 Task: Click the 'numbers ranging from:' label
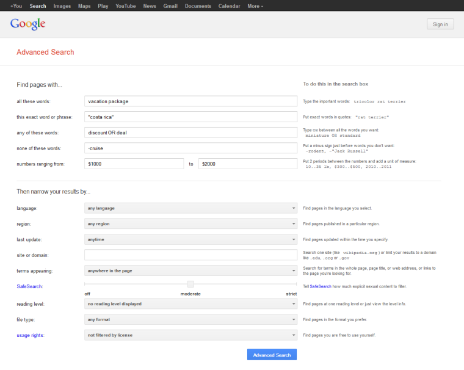point(40,164)
